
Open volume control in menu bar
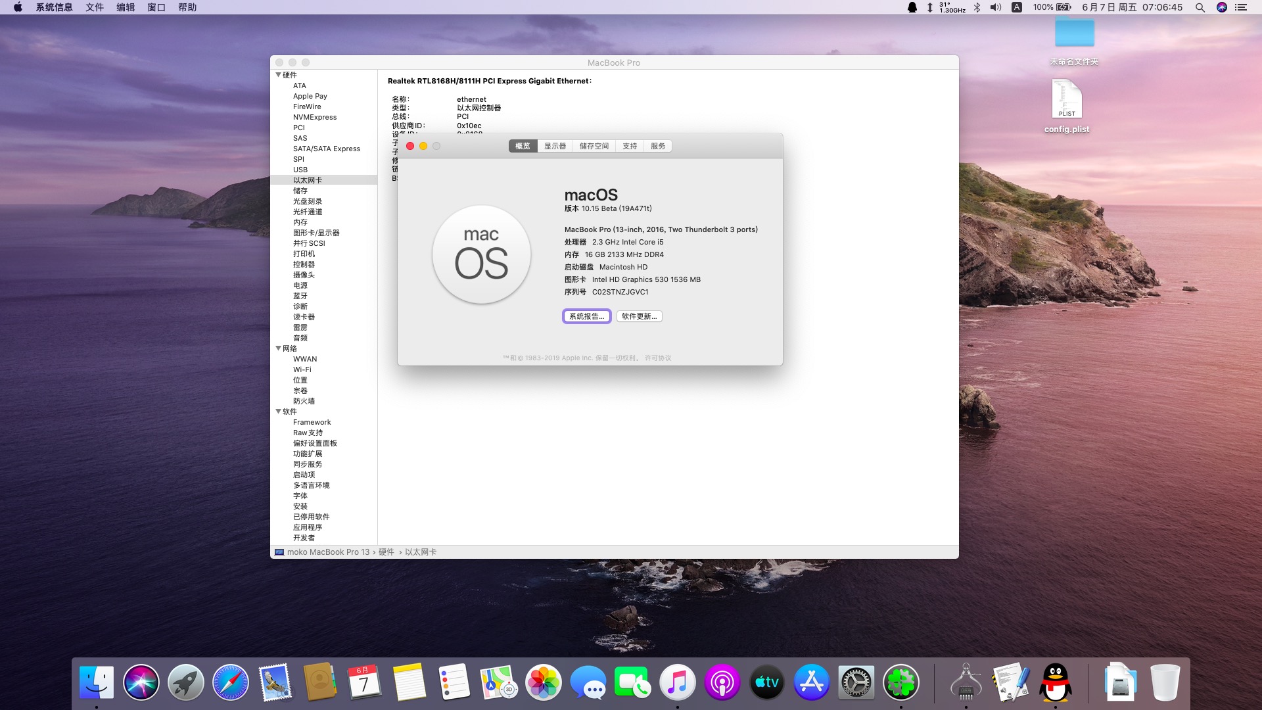(x=996, y=7)
